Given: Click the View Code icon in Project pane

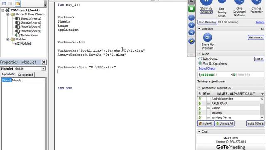Looking at the screenshot, I should (4, 4).
